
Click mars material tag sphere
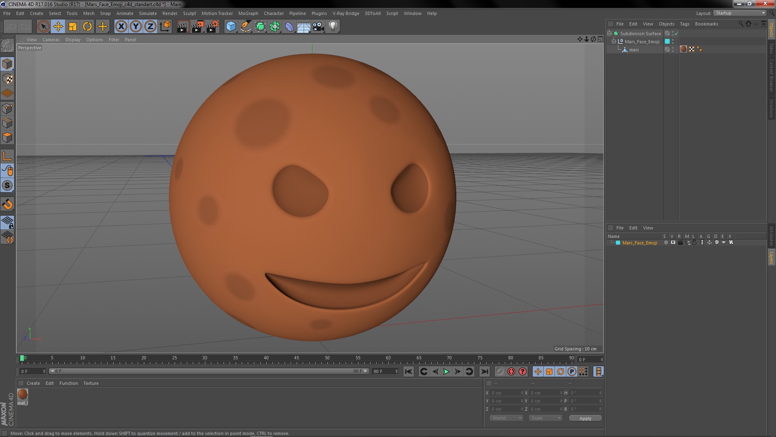coord(683,49)
